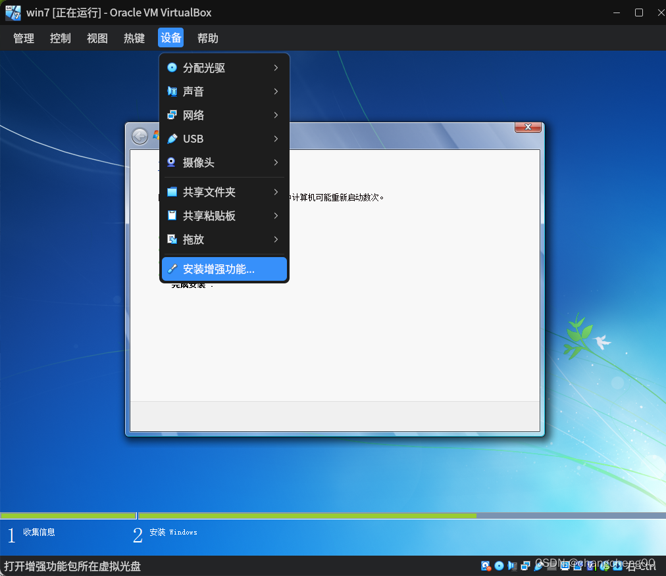The height and width of the screenshot is (576, 666).
Task: Click the drag-and-drop icon beside 拖放
Action: 172,239
